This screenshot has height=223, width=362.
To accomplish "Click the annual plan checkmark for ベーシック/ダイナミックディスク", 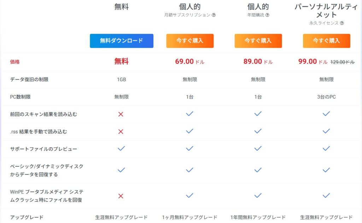I will (258, 170).
